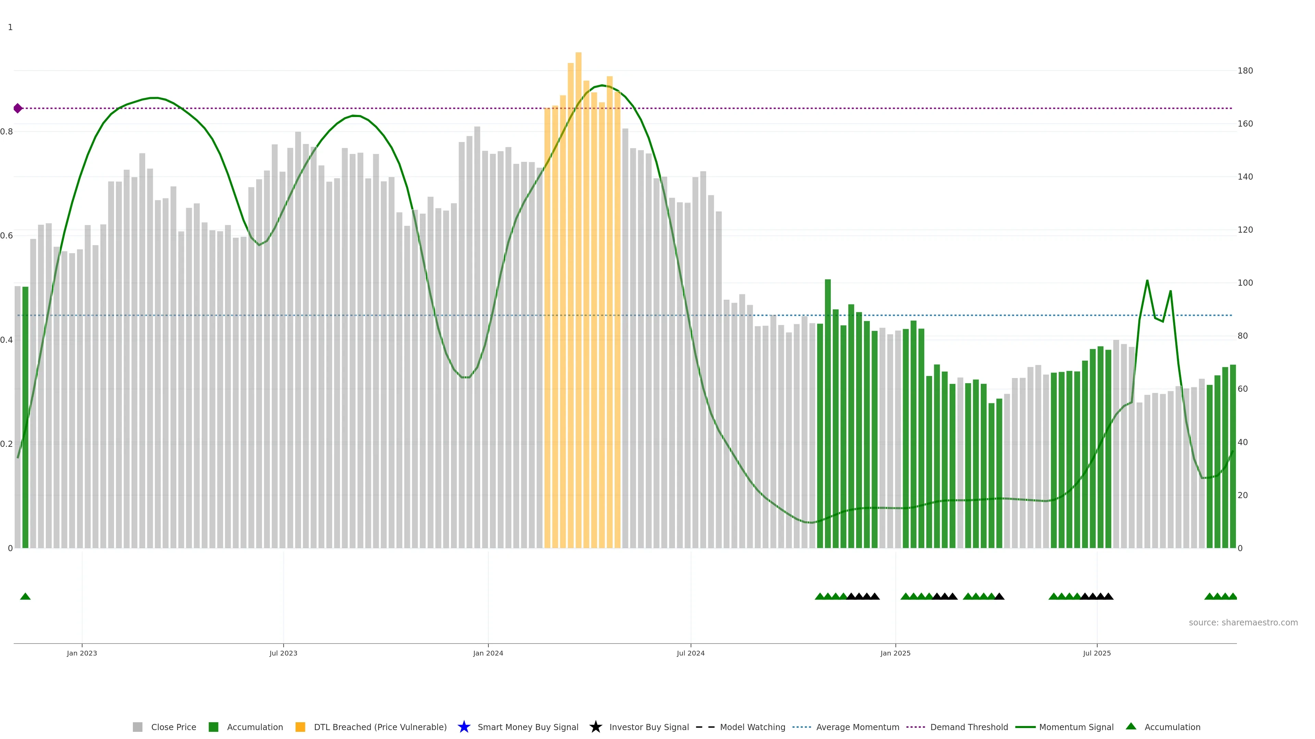
Task: Click the gray Close Price legend swatch
Action: pos(137,727)
